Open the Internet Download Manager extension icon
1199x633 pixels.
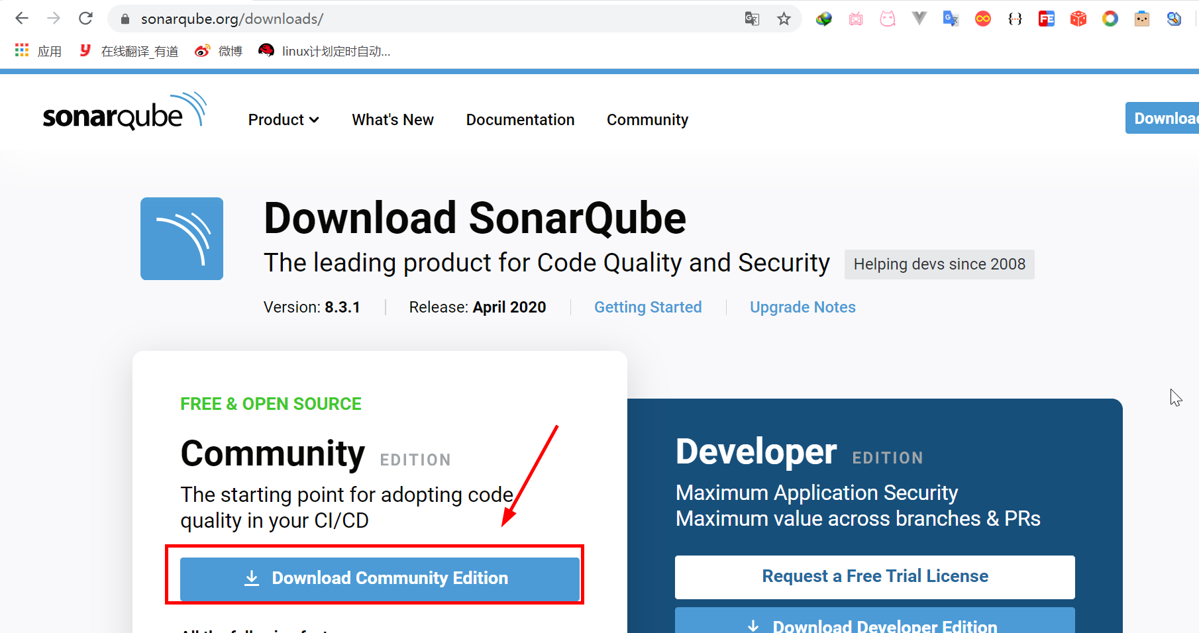[x=823, y=19]
